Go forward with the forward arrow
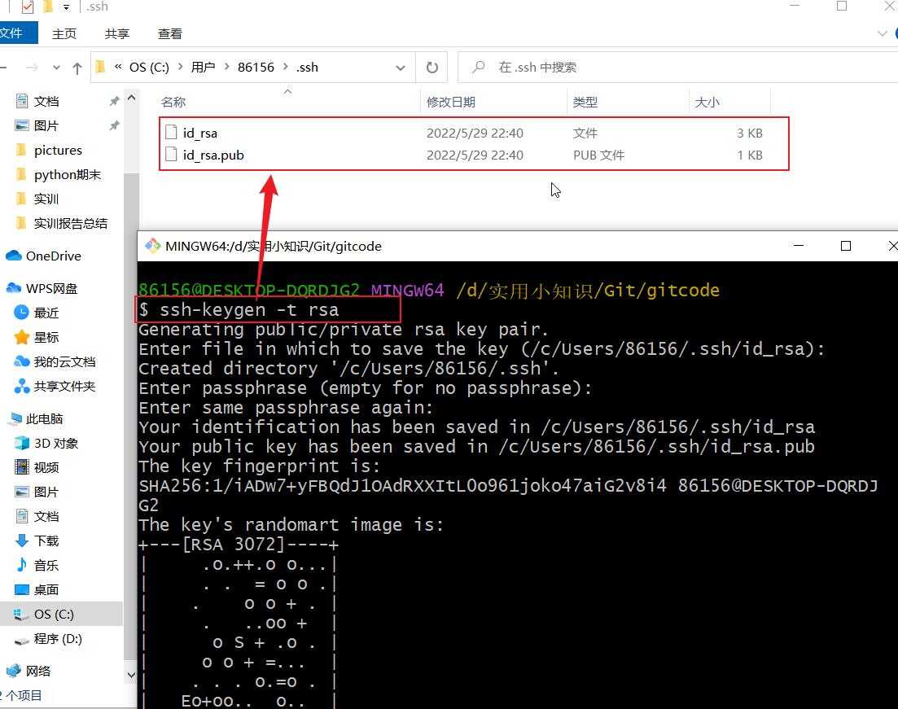The image size is (898, 709). (x=32, y=68)
